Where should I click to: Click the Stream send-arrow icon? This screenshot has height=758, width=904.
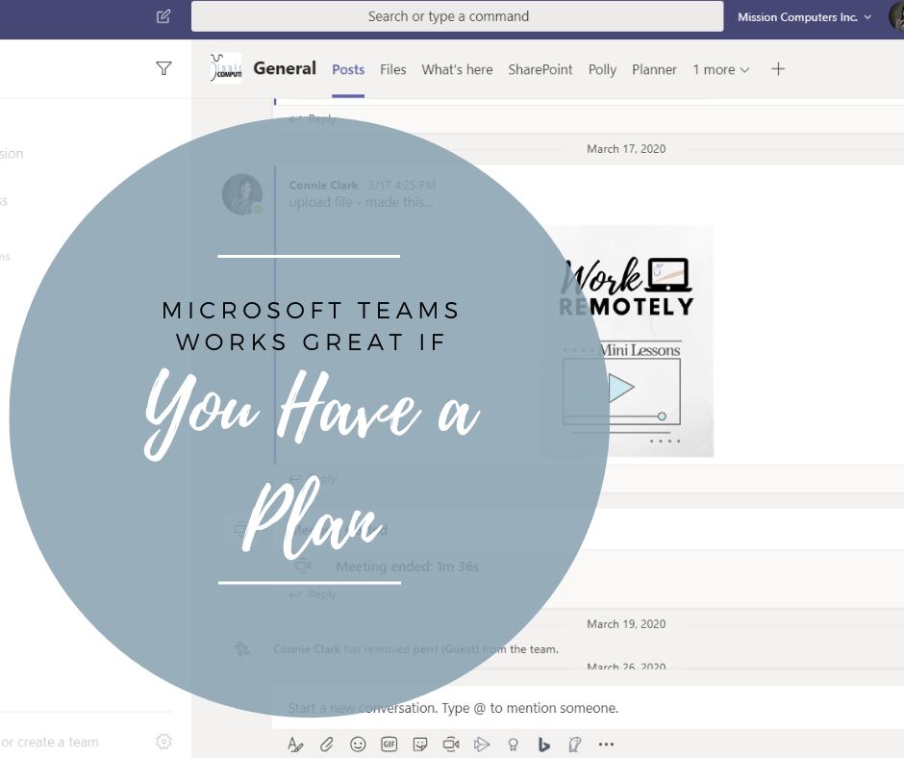pos(482,745)
